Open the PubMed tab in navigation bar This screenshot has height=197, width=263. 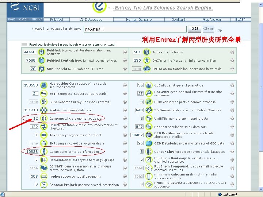pyautogui.click(x=57, y=19)
